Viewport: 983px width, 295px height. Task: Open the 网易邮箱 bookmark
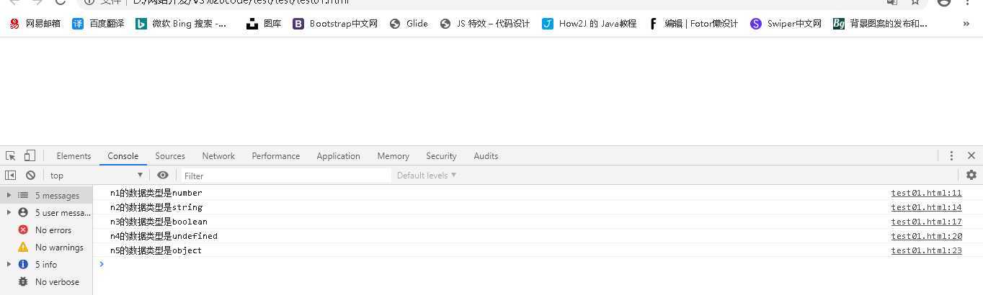35,24
